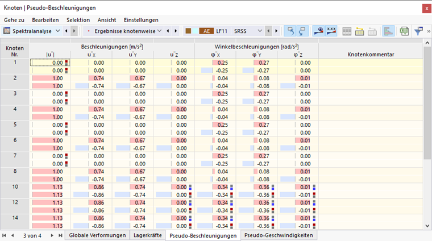Open the Bearbeiten menu
The image size is (432, 241).
[45, 20]
